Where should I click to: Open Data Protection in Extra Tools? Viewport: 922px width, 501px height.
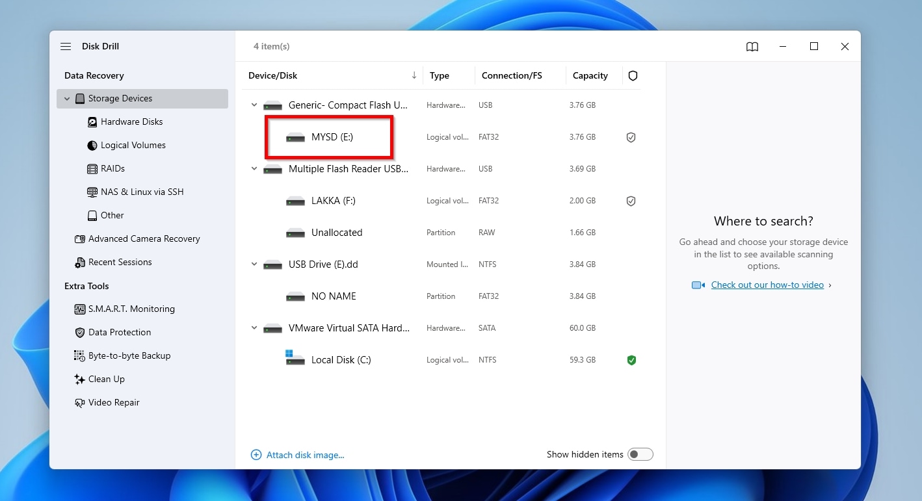coord(120,333)
